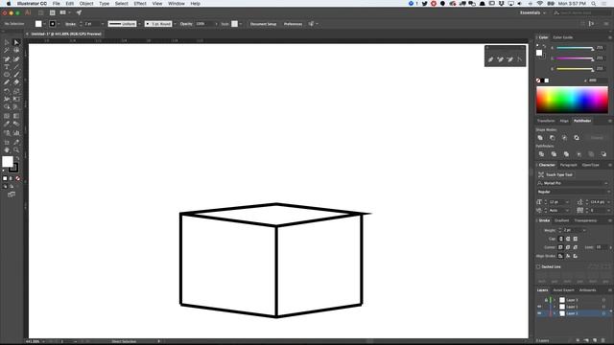Click Divide pathfinder icon
The width and height of the screenshot is (614, 345).
pyautogui.click(x=541, y=154)
